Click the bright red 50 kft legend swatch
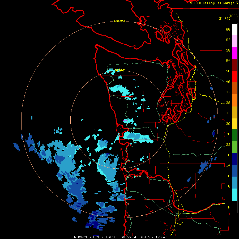 pyautogui.click(x=234, y=76)
